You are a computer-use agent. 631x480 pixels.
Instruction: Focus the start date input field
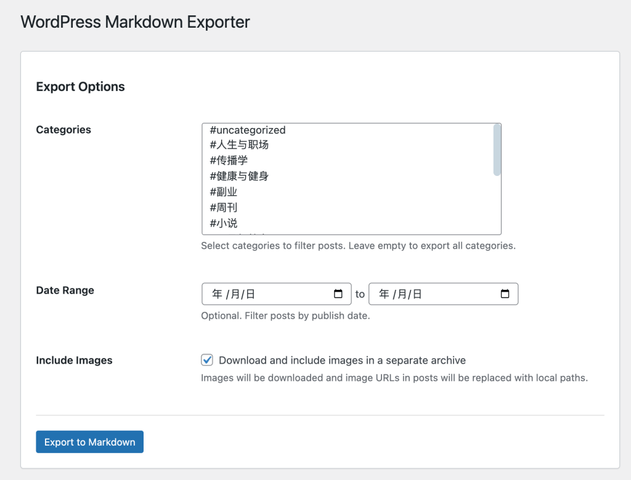coord(277,294)
